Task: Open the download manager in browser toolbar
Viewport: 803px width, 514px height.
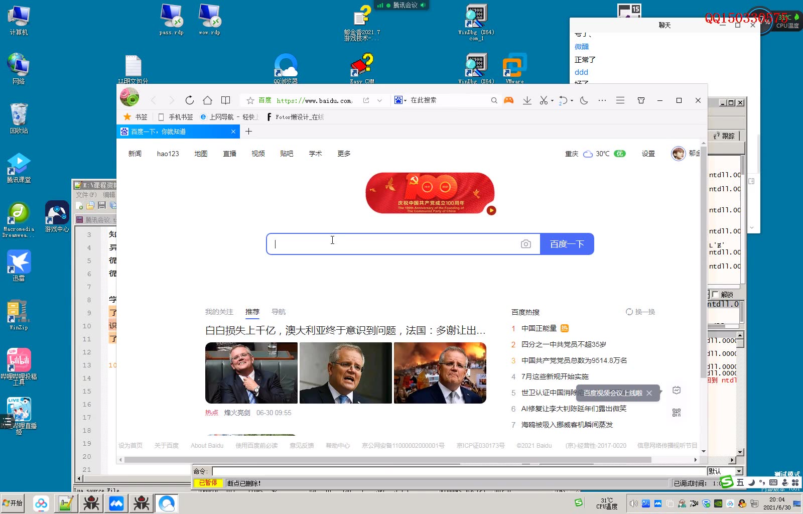Action: tap(527, 100)
